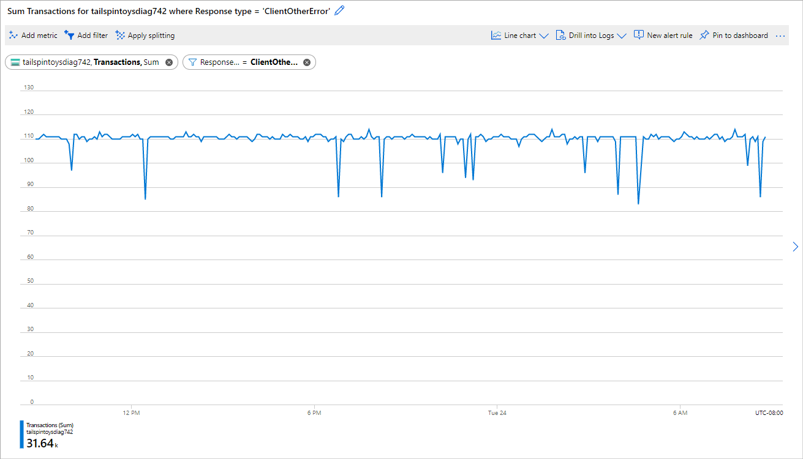Expand the Drill into Logs dropdown
The height and width of the screenshot is (459, 803).
pyautogui.click(x=621, y=36)
